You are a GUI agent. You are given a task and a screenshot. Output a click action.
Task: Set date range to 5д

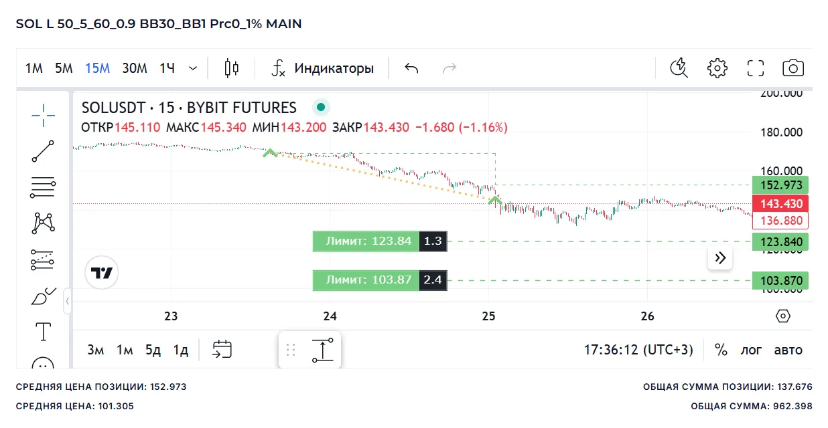pyautogui.click(x=153, y=350)
